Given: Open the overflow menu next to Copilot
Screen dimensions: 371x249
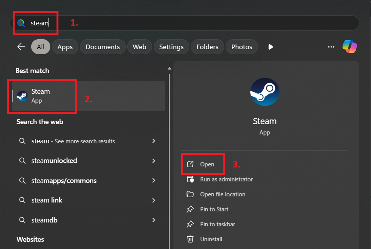Looking at the screenshot, I should (331, 46).
